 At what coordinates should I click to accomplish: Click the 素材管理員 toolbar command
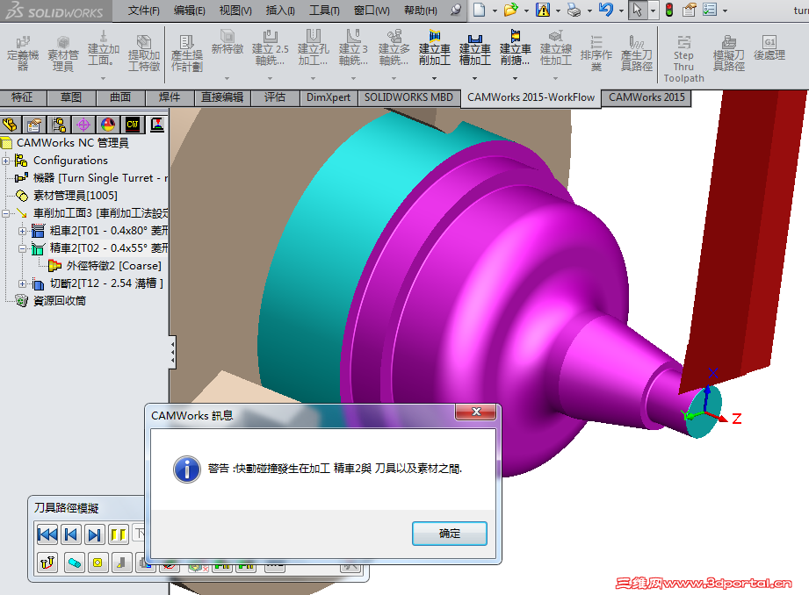tap(63, 54)
